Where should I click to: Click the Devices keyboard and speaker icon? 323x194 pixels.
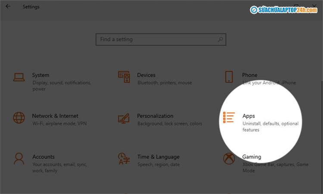124,77
